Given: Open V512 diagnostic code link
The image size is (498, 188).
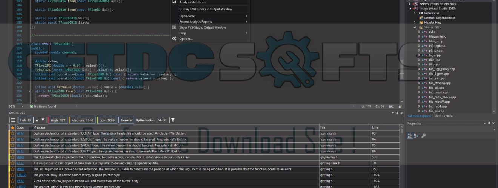Looking at the screenshot, I should point(20,181).
